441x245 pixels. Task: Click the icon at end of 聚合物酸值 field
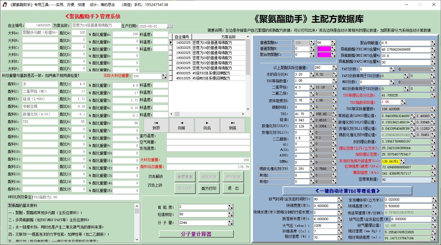coord(433,43)
